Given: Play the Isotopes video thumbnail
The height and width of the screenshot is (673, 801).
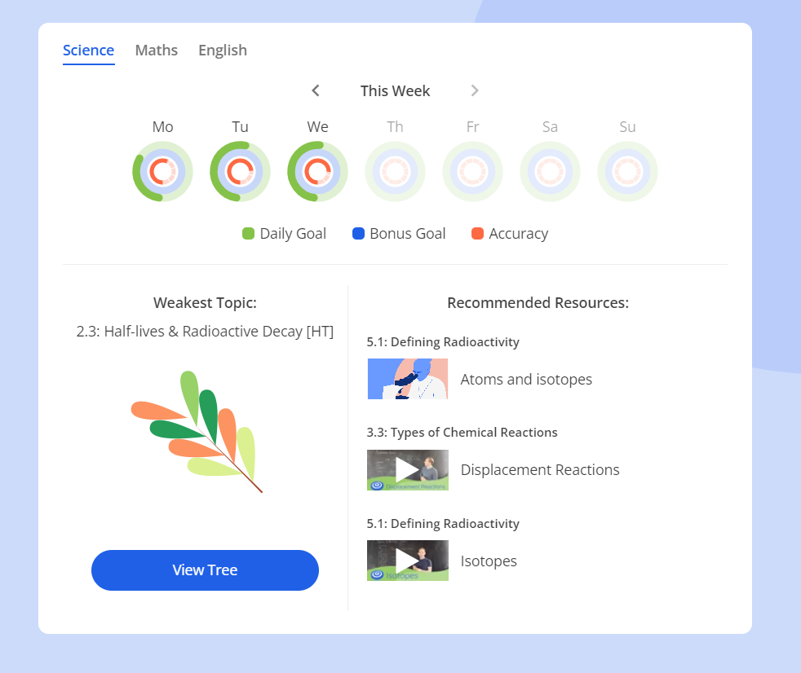Looking at the screenshot, I should click(408, 561).
